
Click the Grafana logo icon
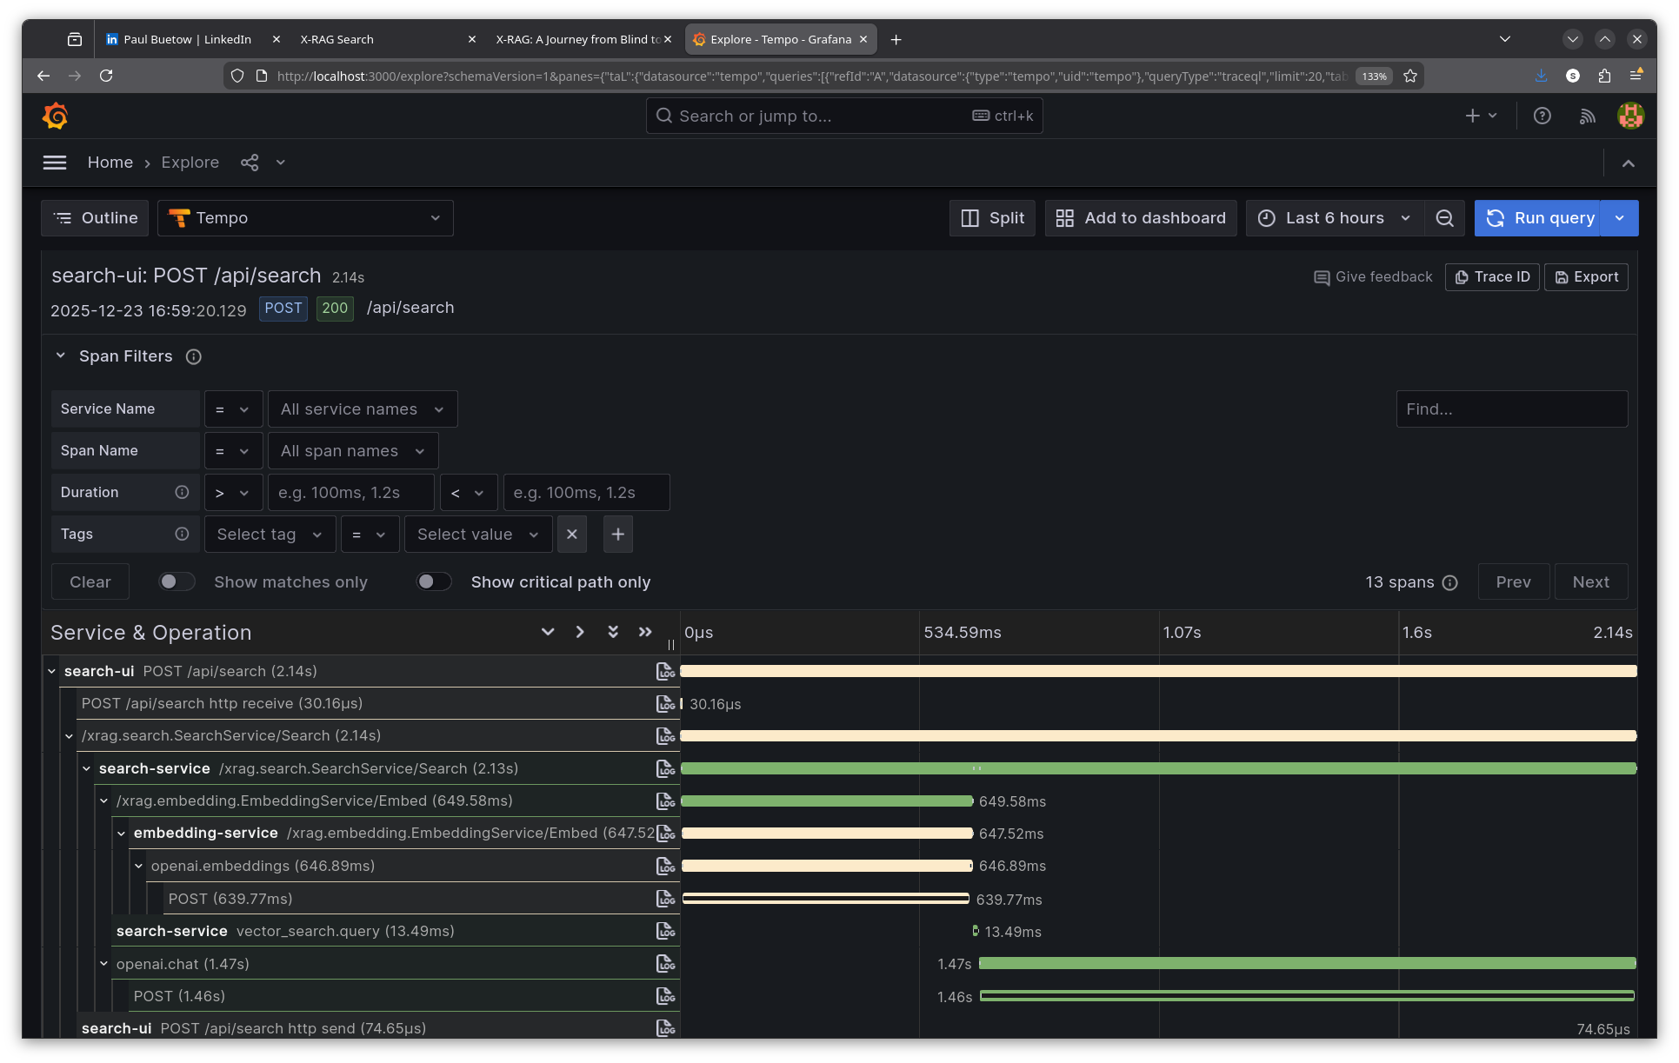click(x=55, y=116)
